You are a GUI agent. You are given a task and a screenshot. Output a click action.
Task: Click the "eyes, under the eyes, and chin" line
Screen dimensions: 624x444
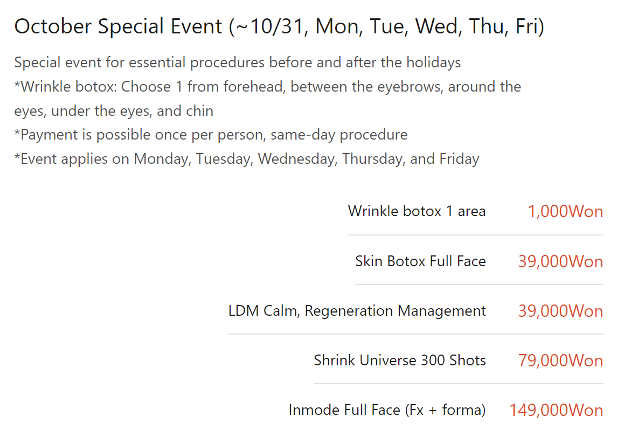tap(114, 111)
